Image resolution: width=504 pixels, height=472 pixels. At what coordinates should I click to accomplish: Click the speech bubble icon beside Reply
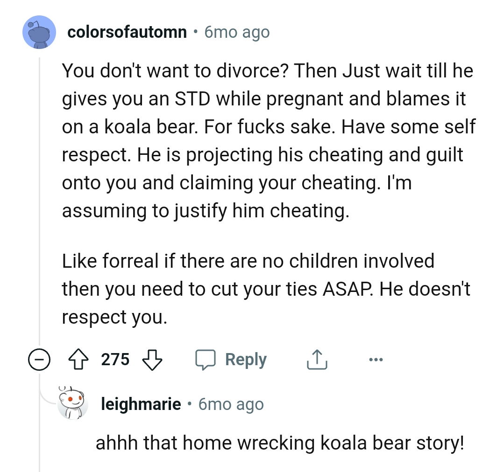[207, 359]
